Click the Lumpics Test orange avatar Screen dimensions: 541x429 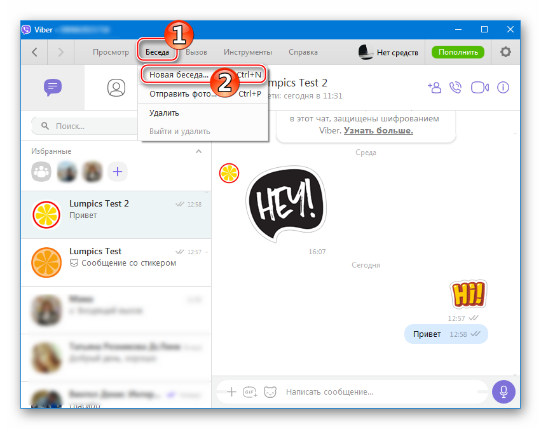46,262
